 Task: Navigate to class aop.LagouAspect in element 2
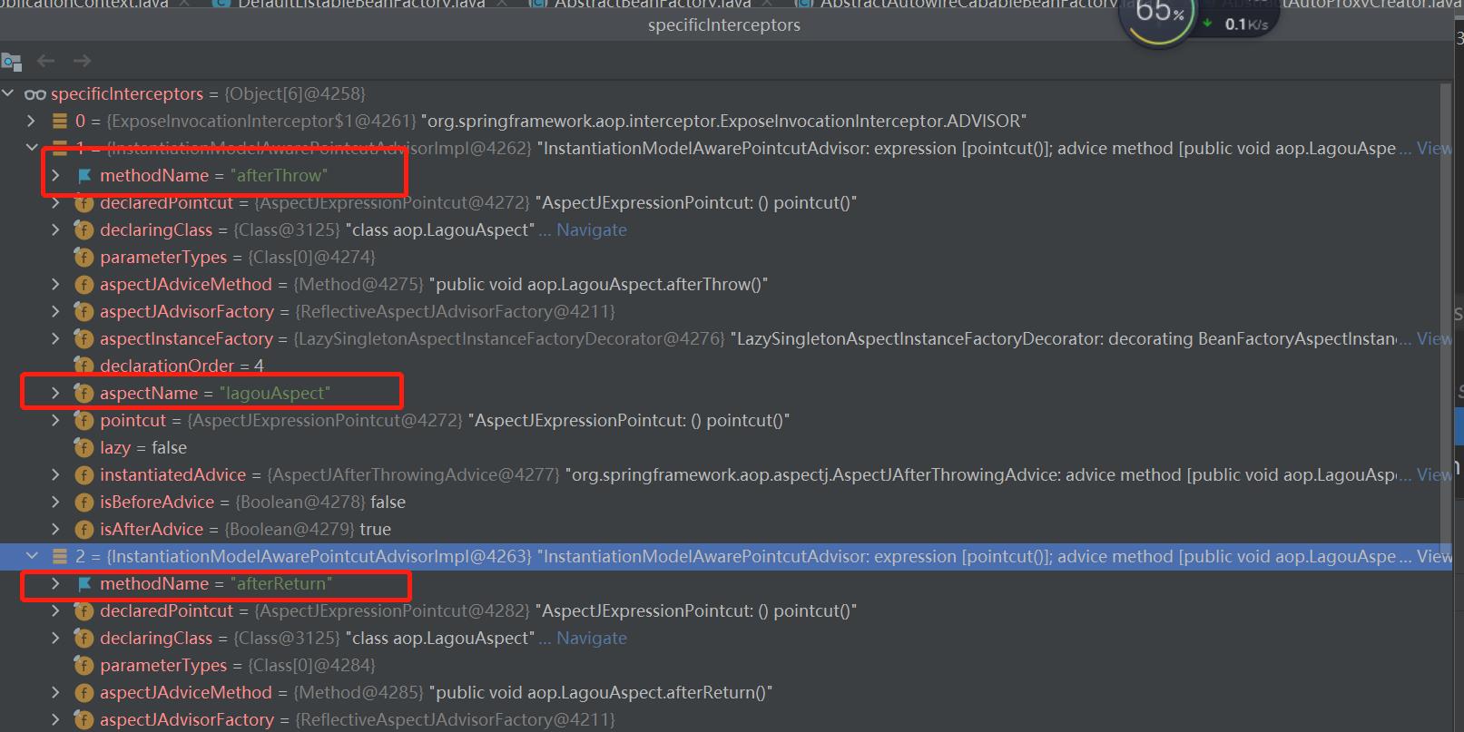(592, 638)
